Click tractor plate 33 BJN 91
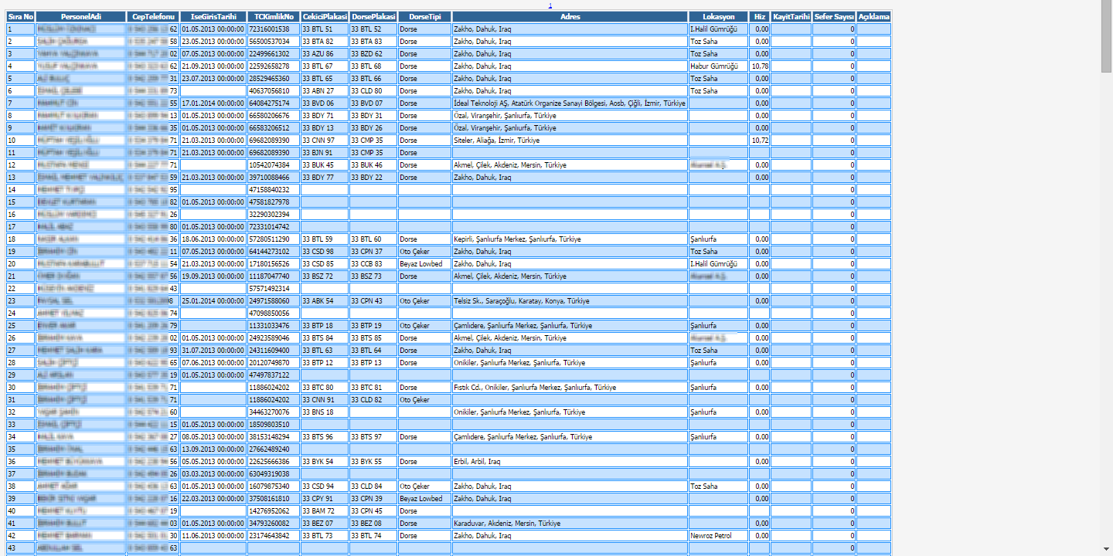1113x556 pixels. pyautogui.click(x=325, y=153)
